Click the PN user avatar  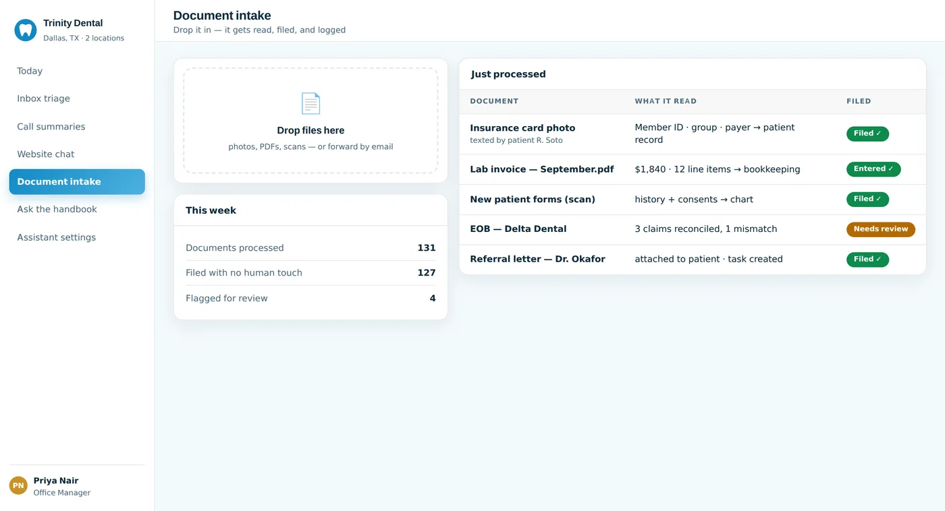[18, 485]
